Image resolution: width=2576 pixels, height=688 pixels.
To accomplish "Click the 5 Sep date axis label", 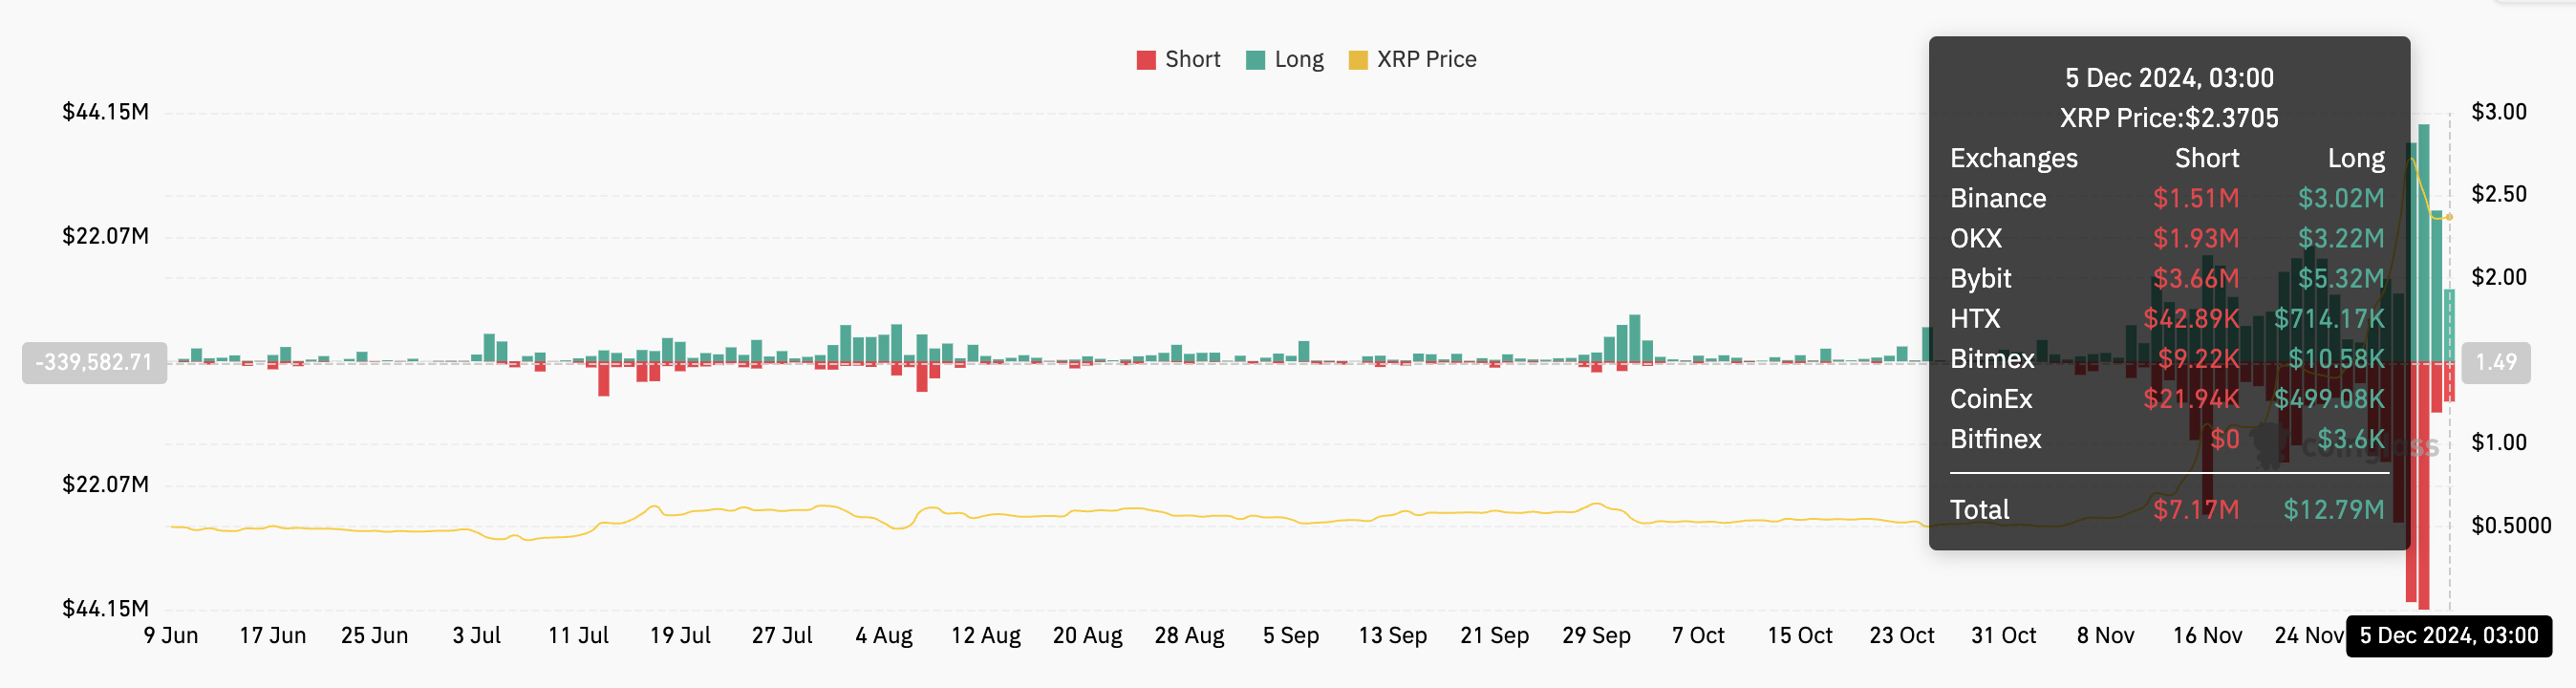I will (1290, 635).
